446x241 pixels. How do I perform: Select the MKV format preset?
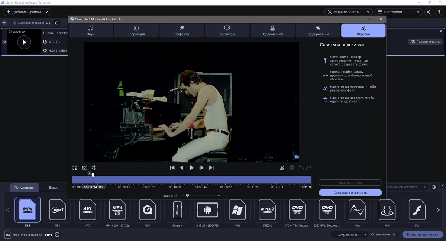[x=387, y=209]
